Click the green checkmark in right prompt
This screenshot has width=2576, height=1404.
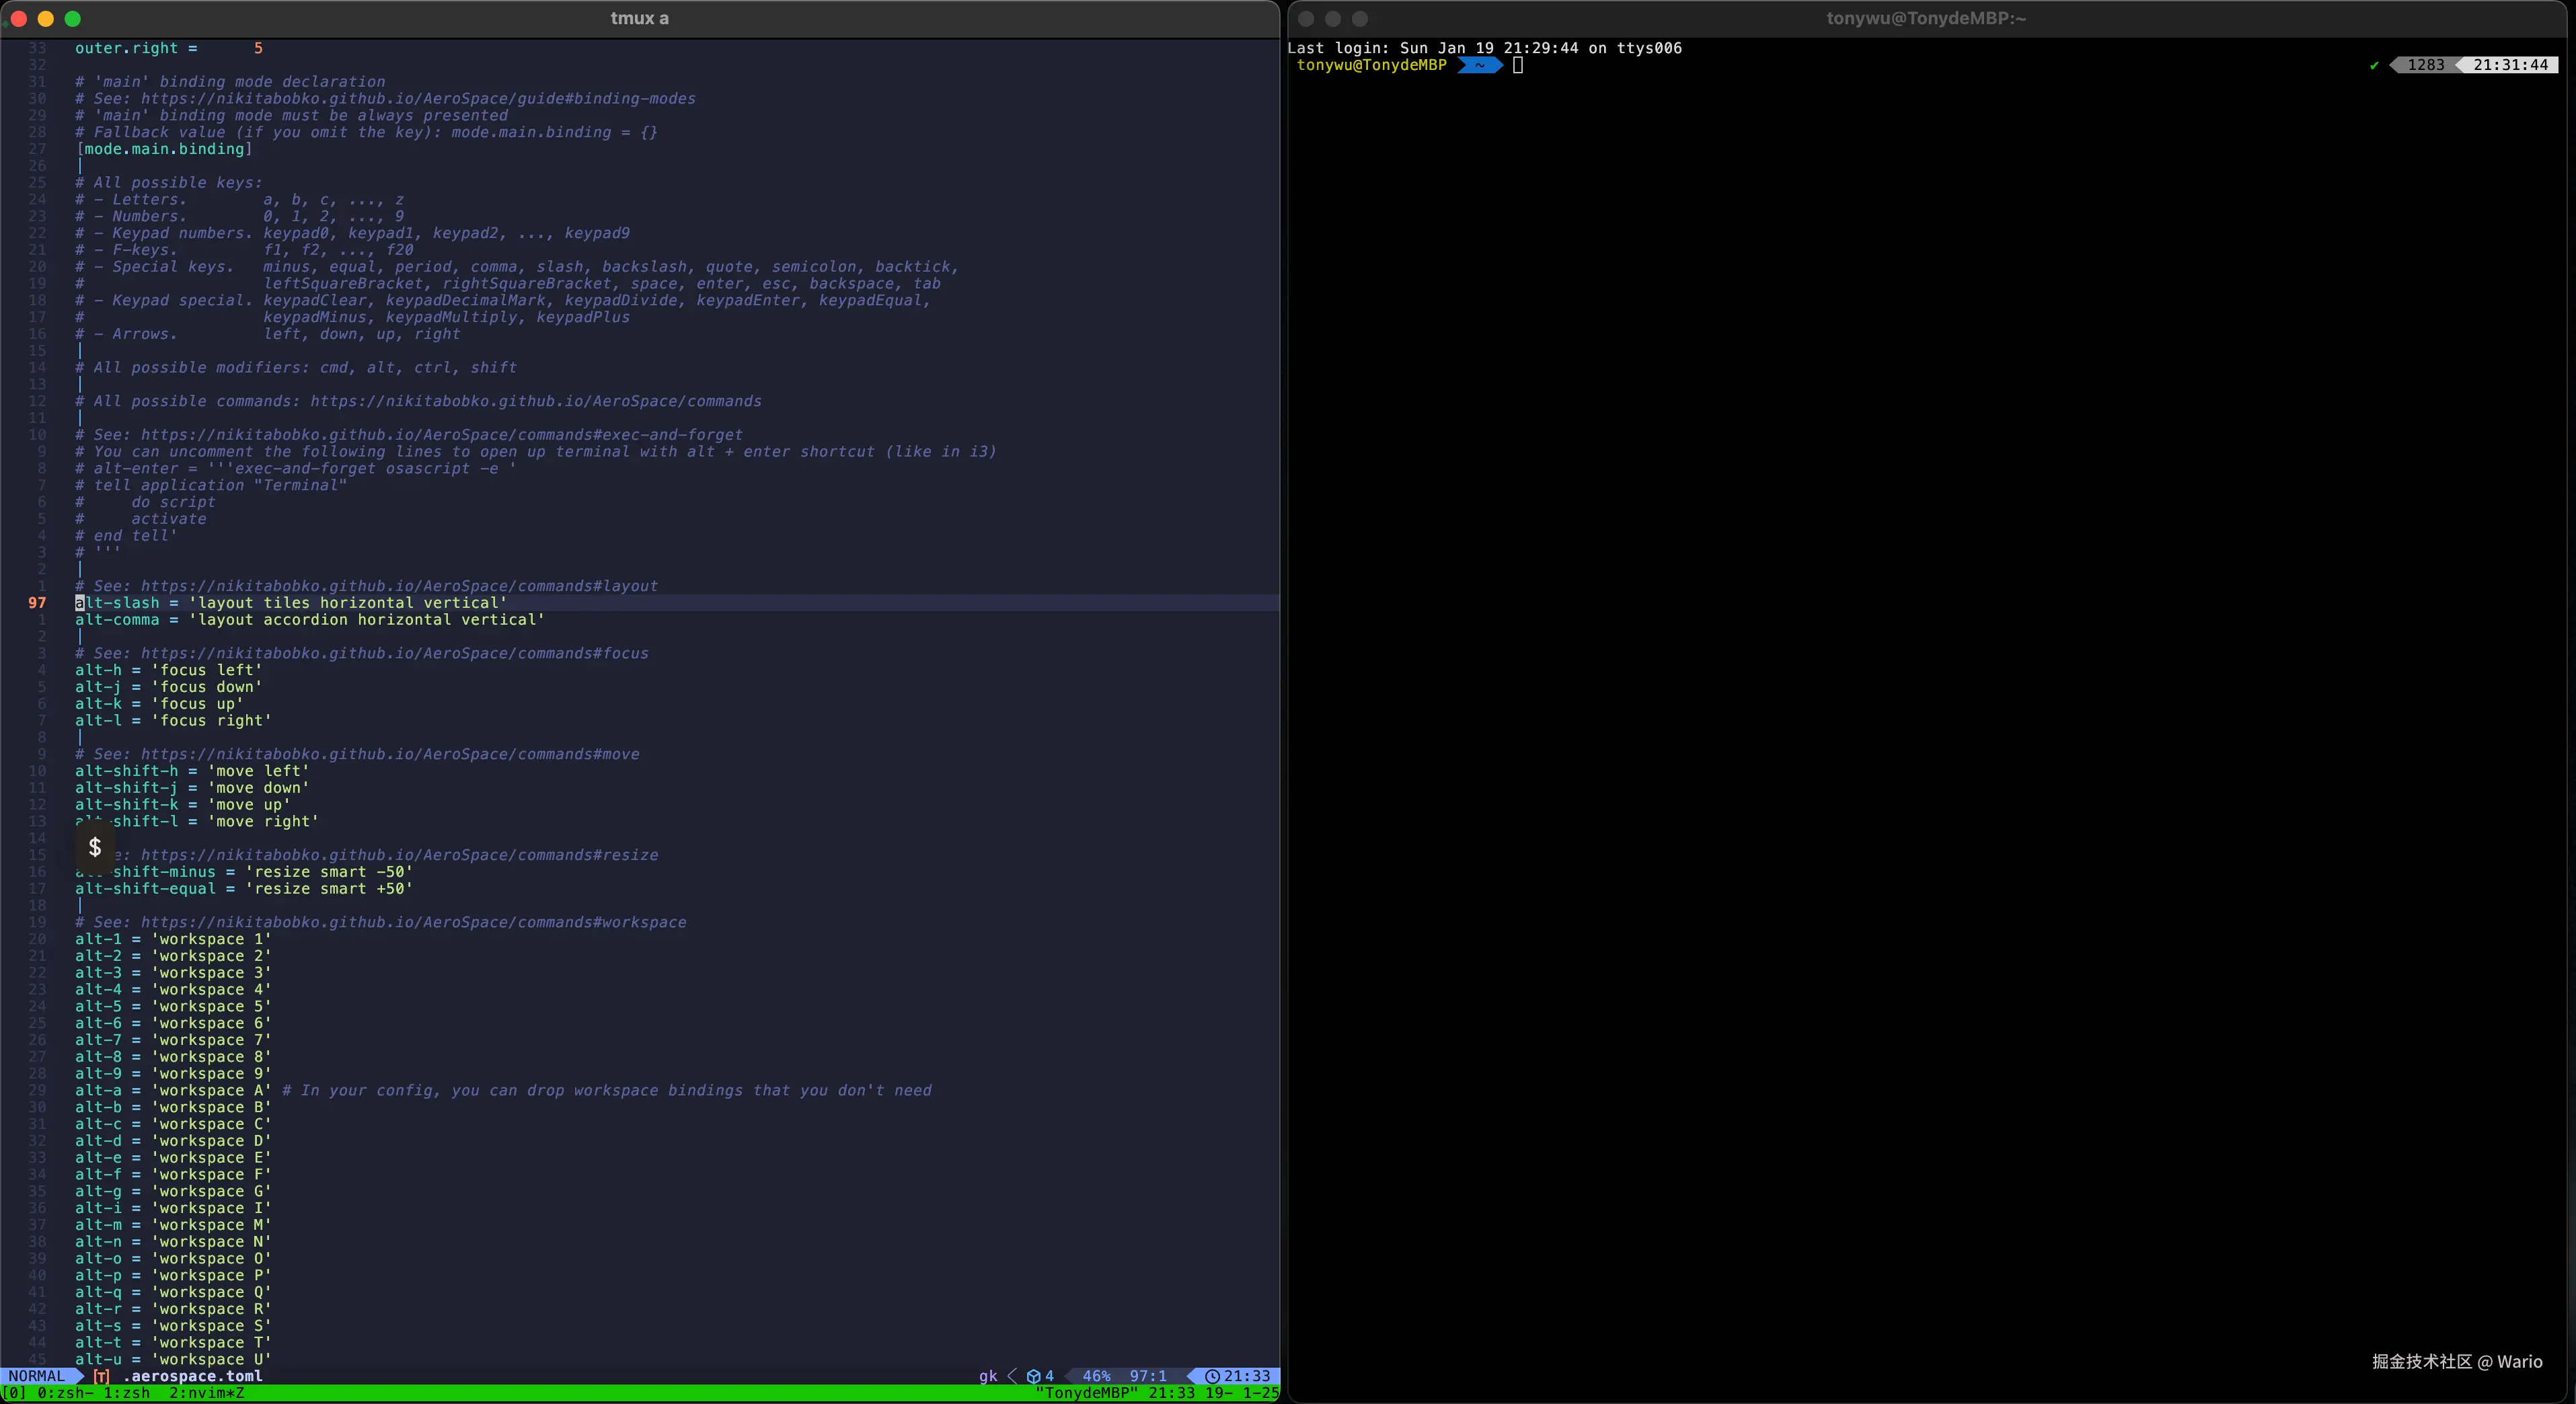point(2374,65)
